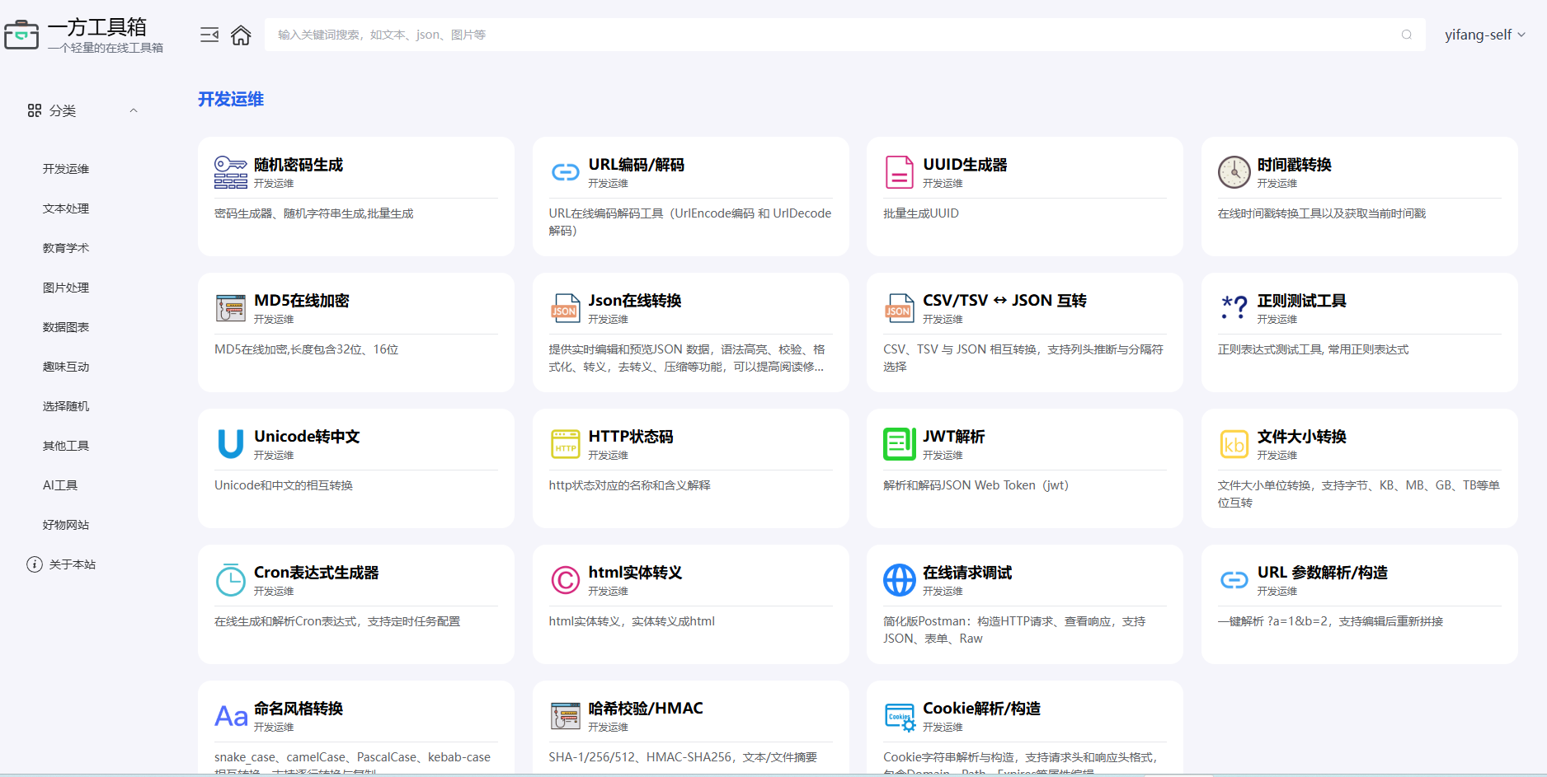Click the home icon in the top bar

click(241, 35)
